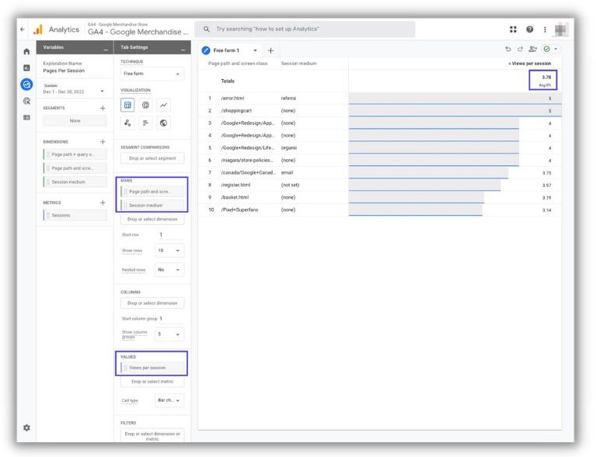The width and height of the screenshot is (596, 457).
Task: Open the Show column groups dropdown
Action: [x=169, y=334]
